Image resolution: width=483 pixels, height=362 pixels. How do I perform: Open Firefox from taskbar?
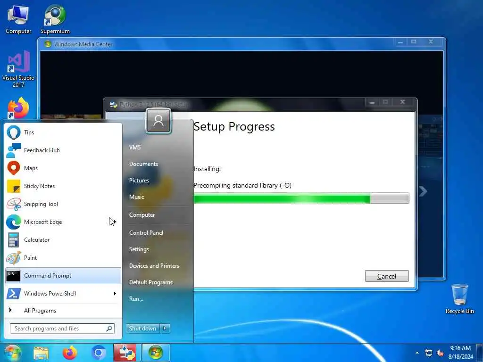pos(70,353)
